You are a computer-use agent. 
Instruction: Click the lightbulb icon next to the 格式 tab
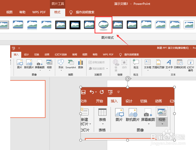click(x=71, y=12)
